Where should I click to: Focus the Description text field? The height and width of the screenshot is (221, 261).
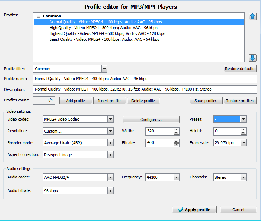click(x=145, y=89)
